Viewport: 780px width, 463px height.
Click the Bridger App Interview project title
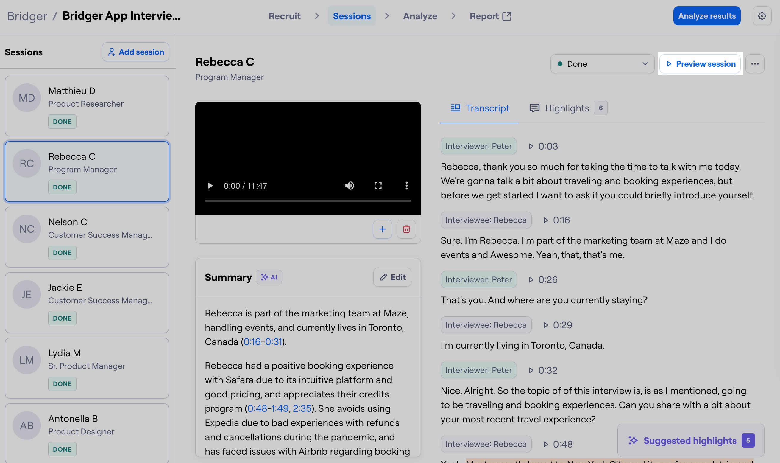pos(121,16)
